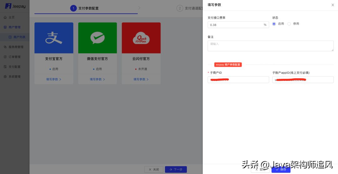The image size is (338, 174).
Task: Click 微信支付官方 card title
Action: coord(97,59)
